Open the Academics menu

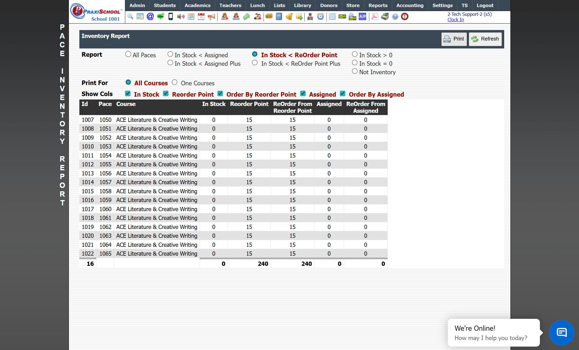point(197,5)
